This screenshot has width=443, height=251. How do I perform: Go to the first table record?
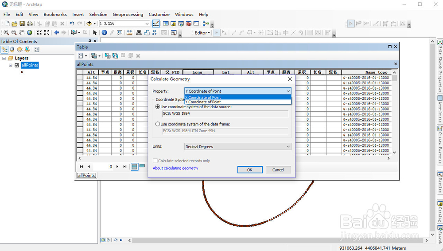pyautogui.click(x=82, y=167)
